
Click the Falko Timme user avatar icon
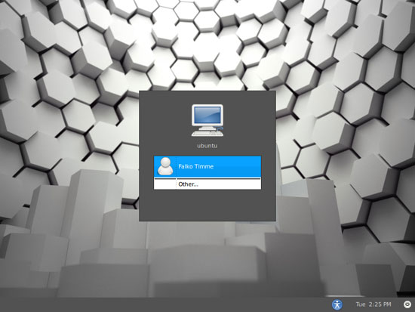[165, 166]
